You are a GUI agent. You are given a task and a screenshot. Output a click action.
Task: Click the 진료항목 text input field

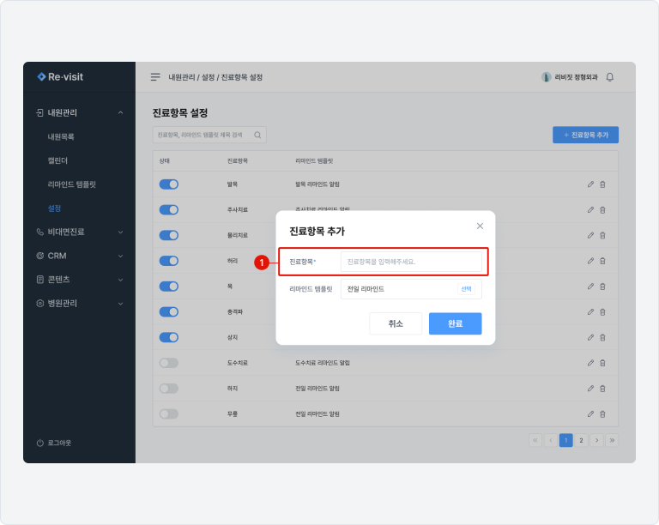pyautogui.click(x=412, y=261)
